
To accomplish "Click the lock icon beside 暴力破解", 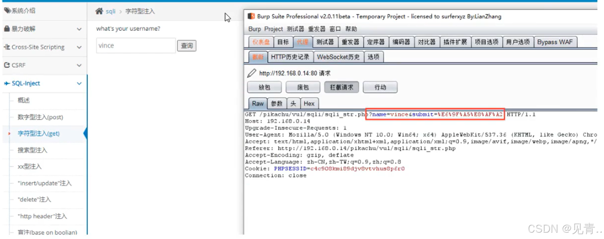I will (7, 29).
